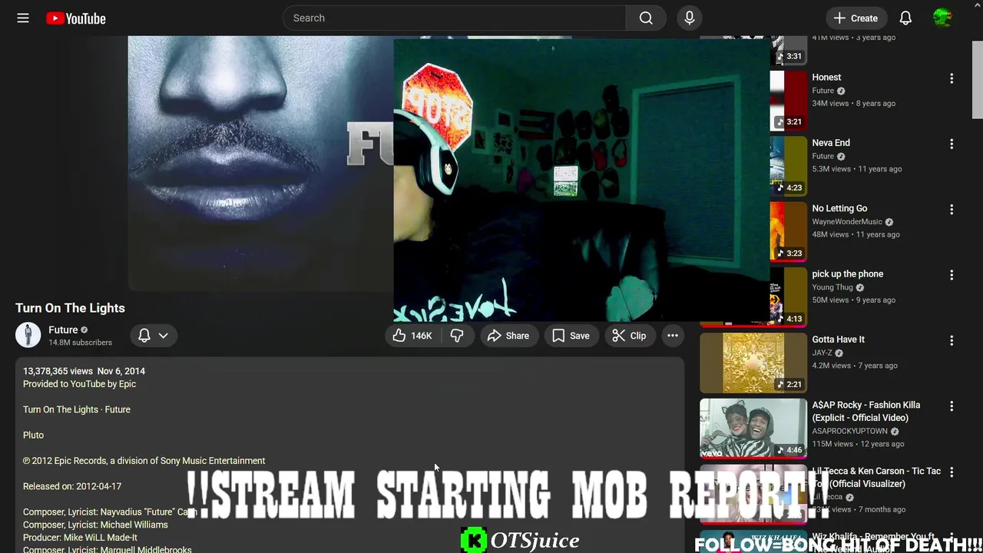Open notifications bell in header

coord(905,18)
